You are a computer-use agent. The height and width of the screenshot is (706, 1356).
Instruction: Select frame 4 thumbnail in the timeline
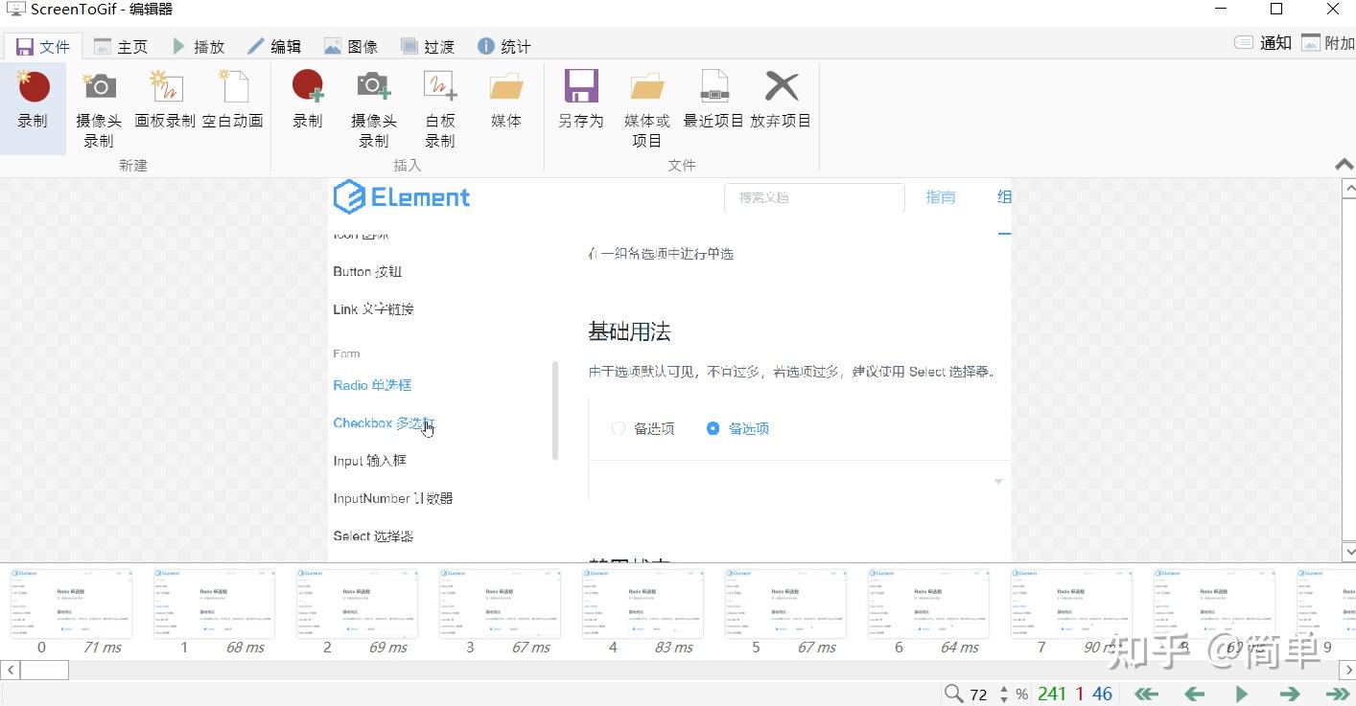click(x=643, y=604)
